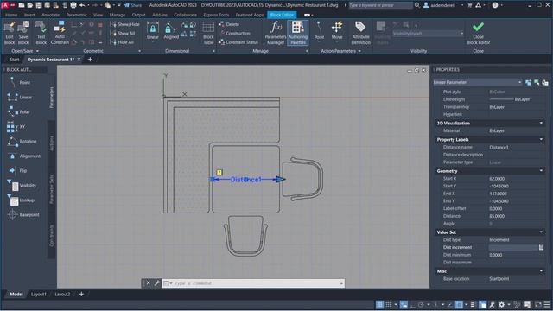Viewport: 553px width, 311px height.
Task: Expand the Action Parameters panel arrow
Action: pos(359,51)
